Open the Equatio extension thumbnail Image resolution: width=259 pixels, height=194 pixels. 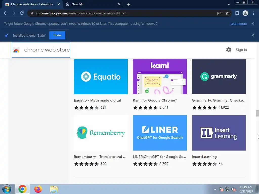coord(101,77)
